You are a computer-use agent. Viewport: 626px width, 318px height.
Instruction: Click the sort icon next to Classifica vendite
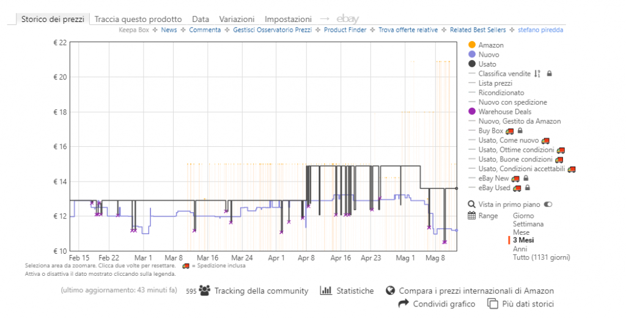(x=537, y=73)
